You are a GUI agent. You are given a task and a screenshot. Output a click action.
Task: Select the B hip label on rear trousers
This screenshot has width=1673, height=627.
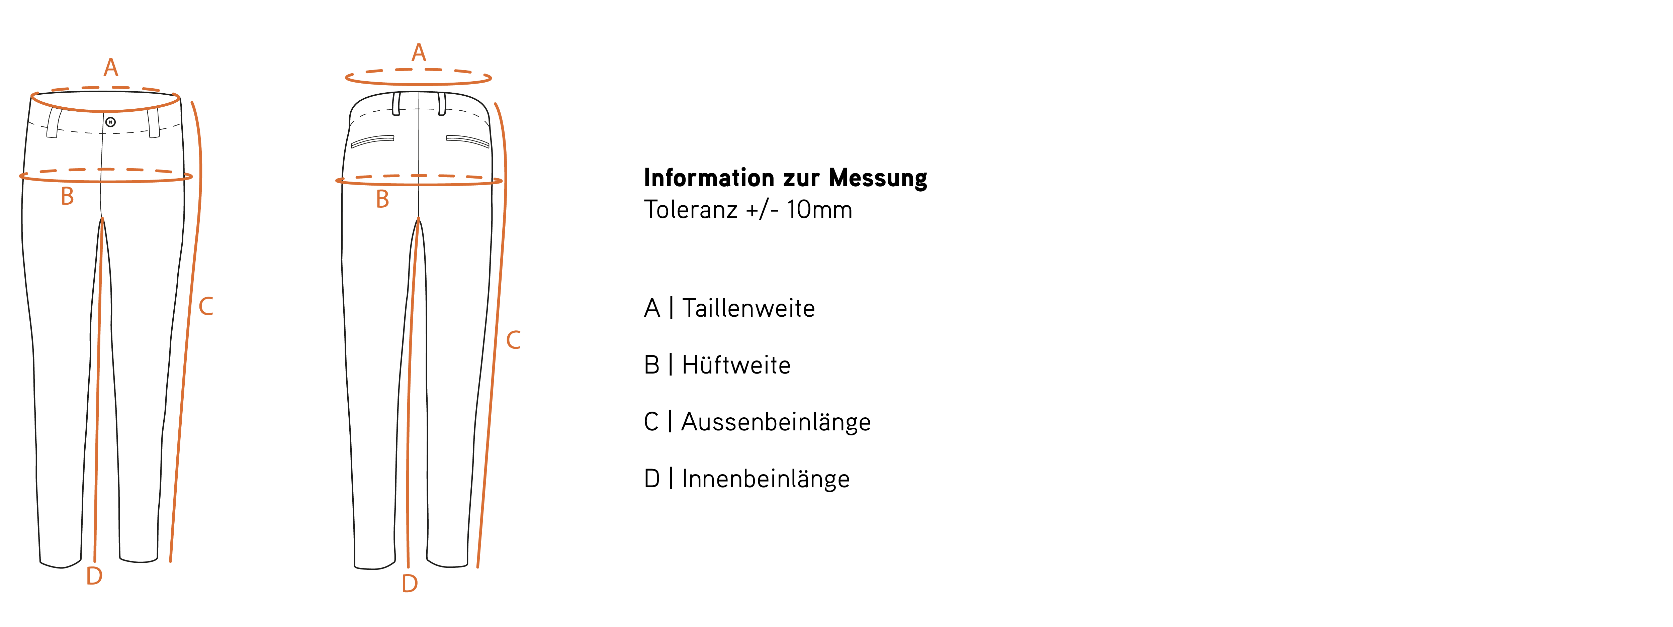pos(382,199)
